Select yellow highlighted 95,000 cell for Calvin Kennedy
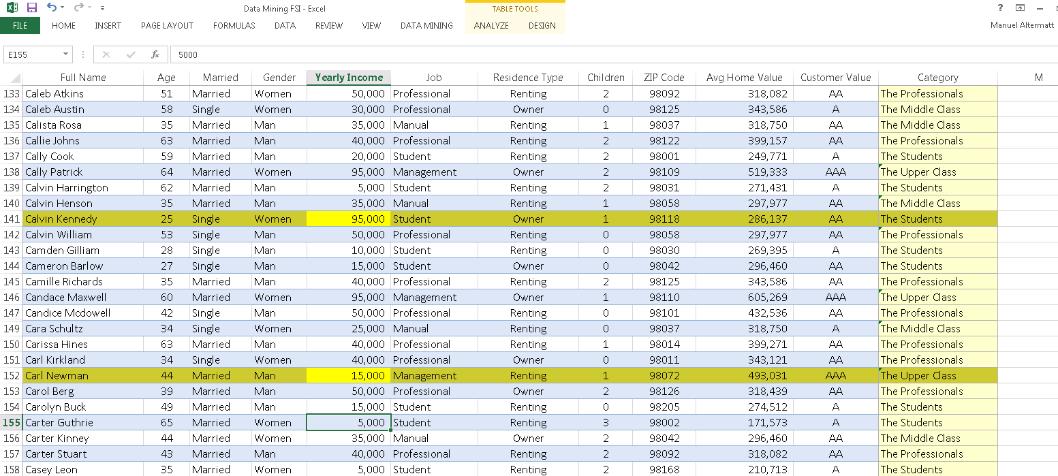 [349, 219]
